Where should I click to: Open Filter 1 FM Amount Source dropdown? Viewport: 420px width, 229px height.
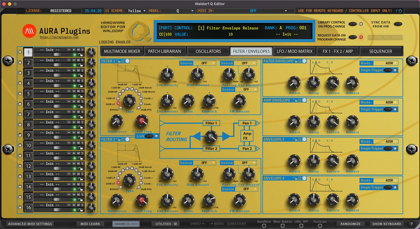pyautogui.click(x=246, y=90)
